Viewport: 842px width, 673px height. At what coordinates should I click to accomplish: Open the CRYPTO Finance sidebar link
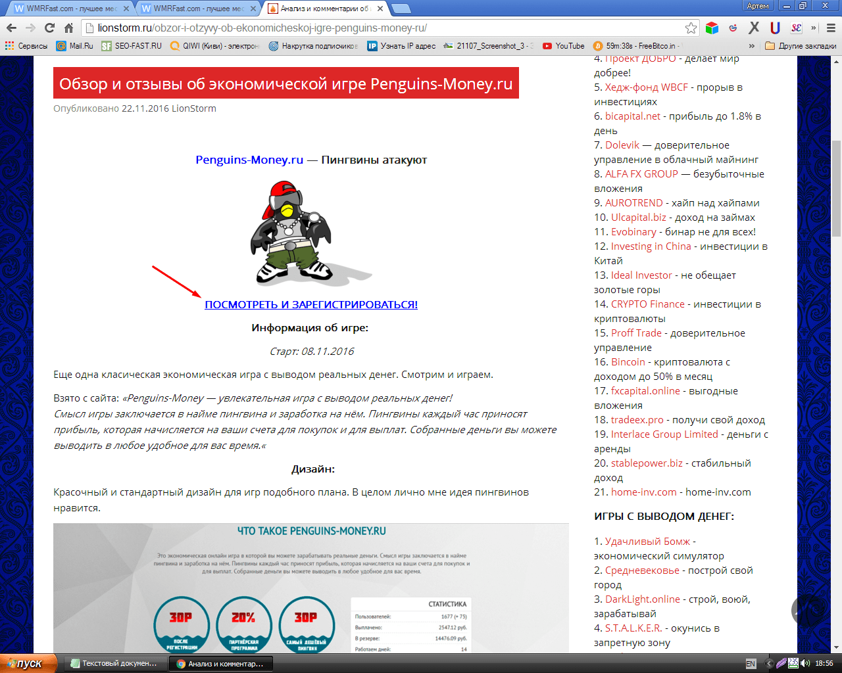point(648,304)
